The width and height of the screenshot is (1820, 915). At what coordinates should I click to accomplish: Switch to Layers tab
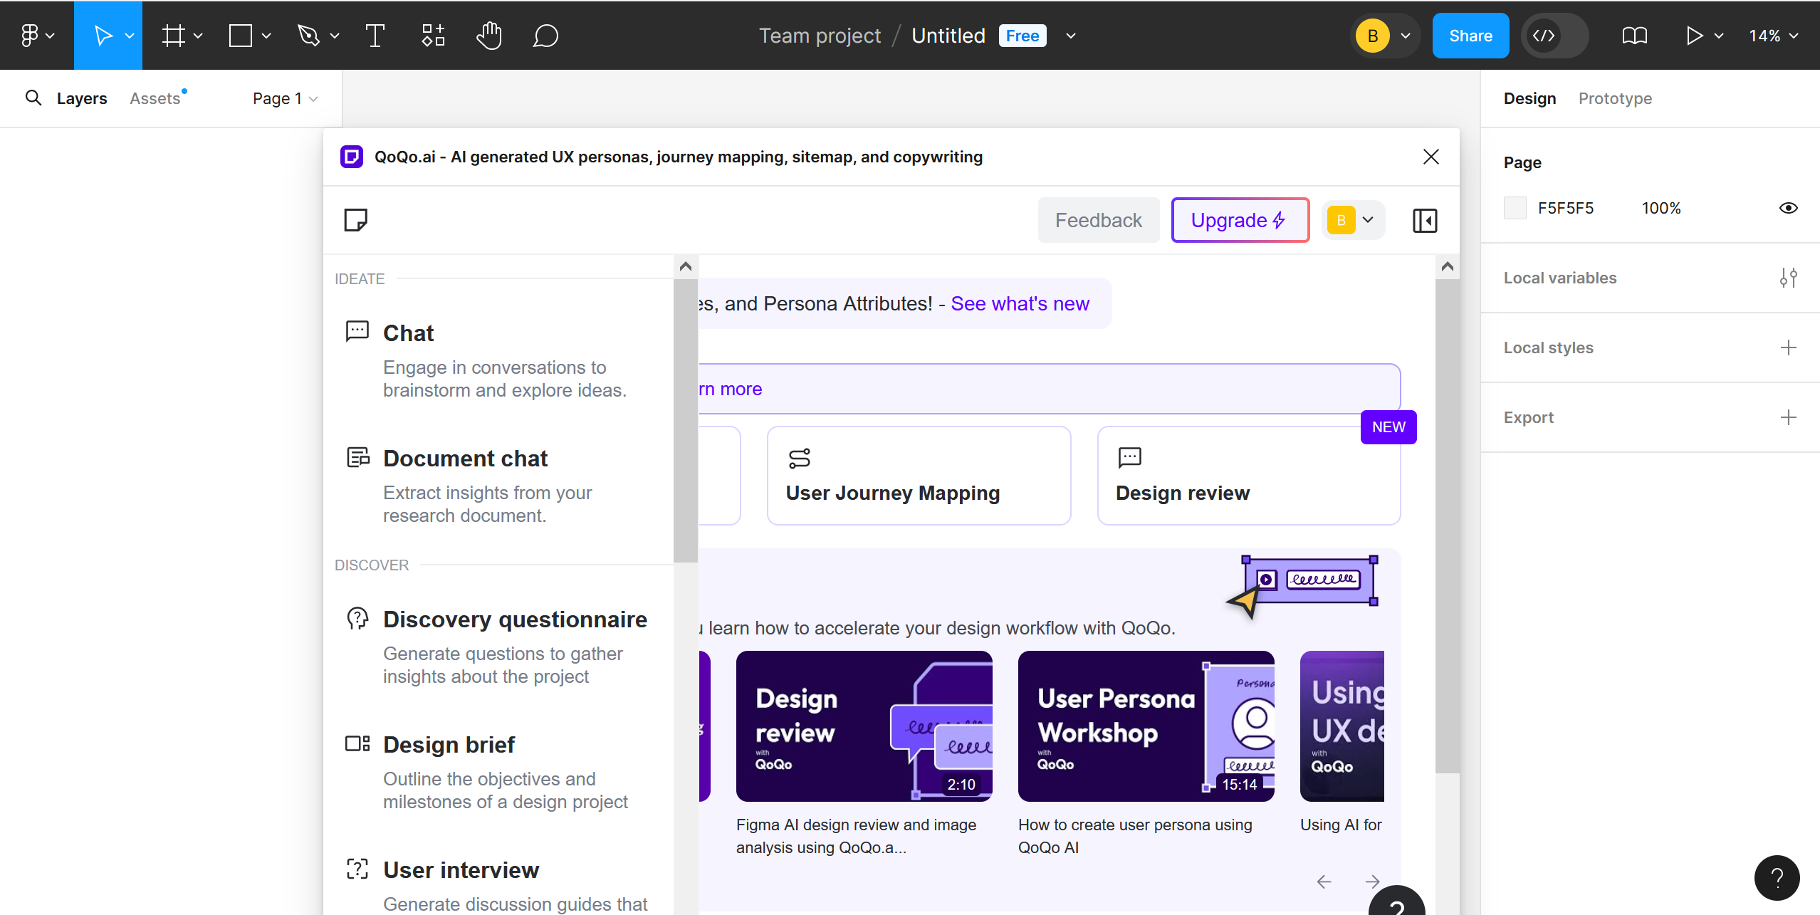pyautogui.click(x=82, y=98)
